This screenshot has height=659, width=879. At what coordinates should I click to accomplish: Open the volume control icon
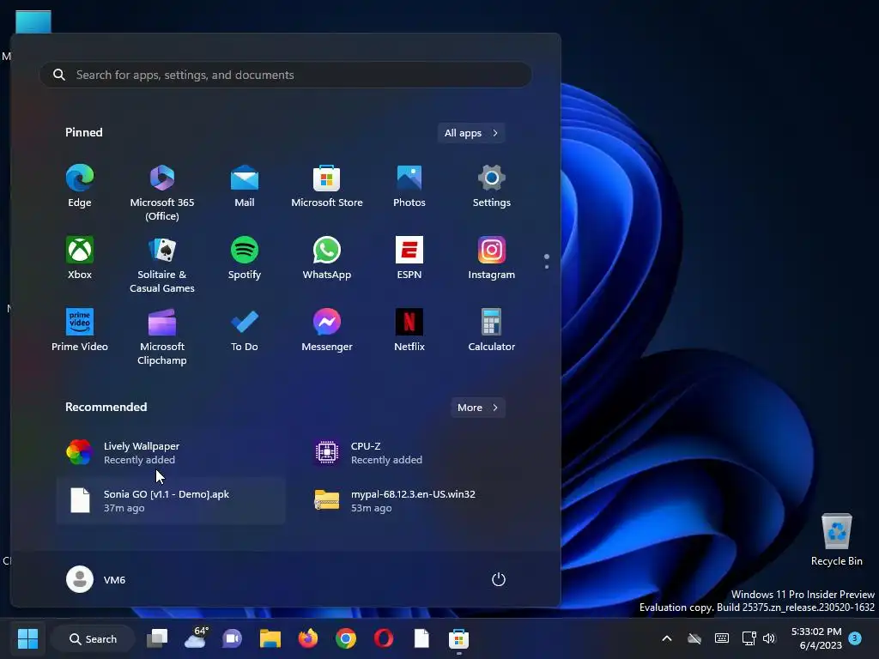(769, 638)
